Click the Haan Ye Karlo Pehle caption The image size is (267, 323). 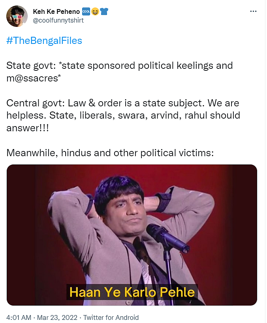[x=132, y=292]
